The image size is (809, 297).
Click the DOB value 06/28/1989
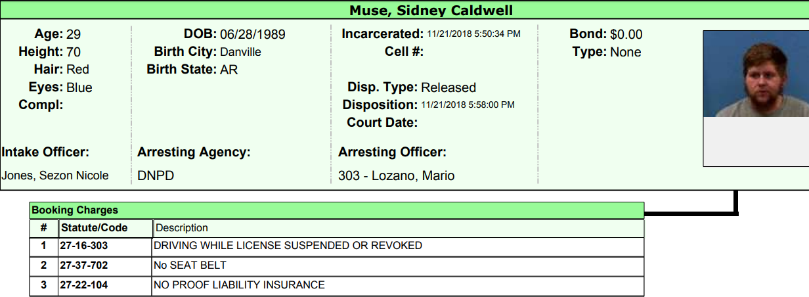click(253, 35)
